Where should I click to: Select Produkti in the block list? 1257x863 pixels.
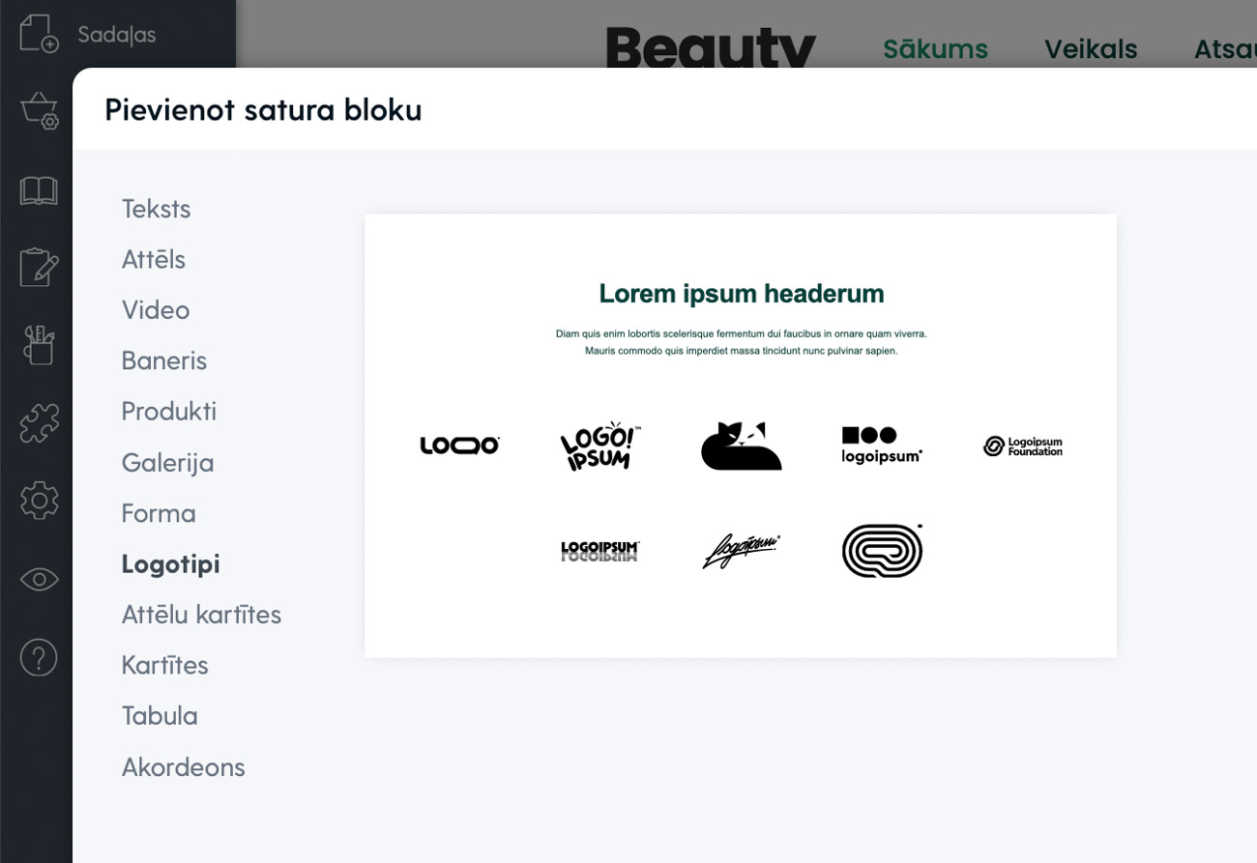168,412
